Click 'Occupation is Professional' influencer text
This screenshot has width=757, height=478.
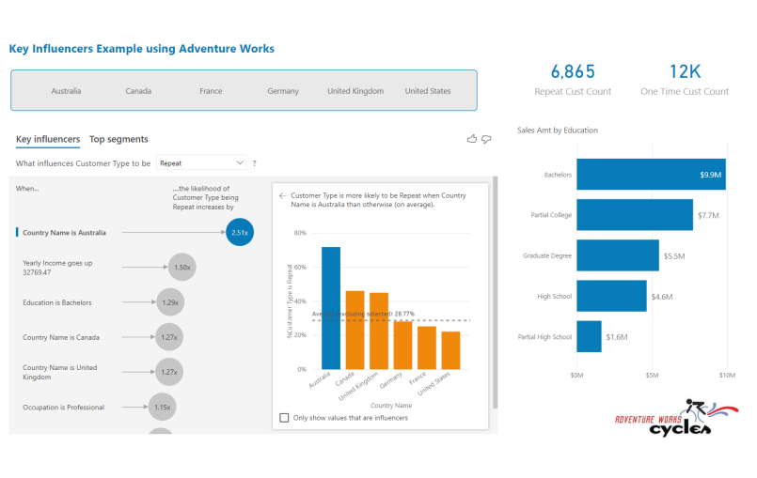(x=63, y=408)
